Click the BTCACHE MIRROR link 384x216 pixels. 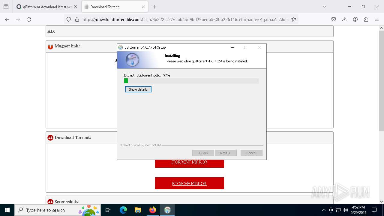tap(189, 184)
